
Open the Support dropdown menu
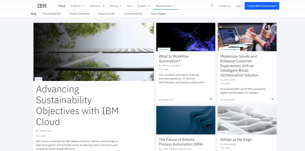point(144,6)
